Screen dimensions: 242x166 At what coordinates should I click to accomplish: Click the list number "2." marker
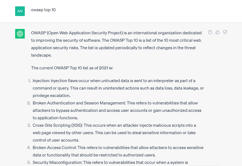tap(29, 103)
